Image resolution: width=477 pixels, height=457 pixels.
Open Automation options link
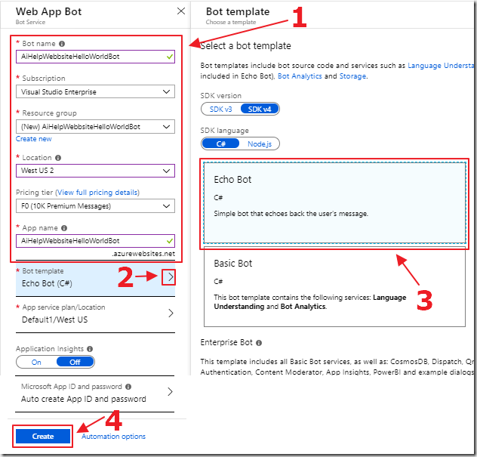pos(113,437)
